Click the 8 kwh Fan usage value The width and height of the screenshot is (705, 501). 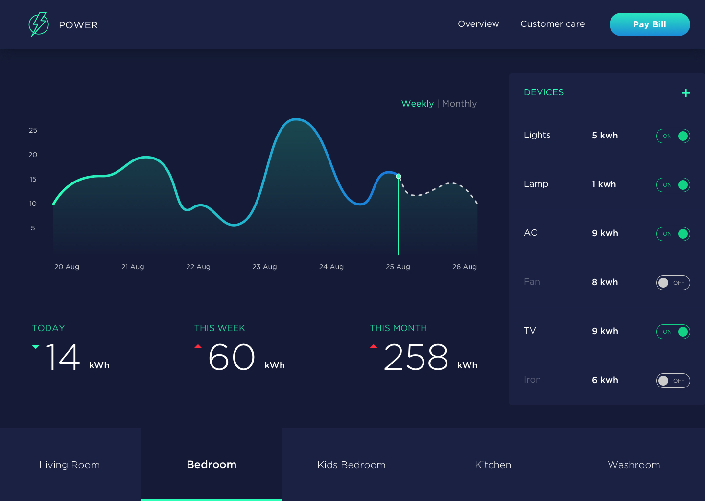pyautogui.click(x=605, y=282)
